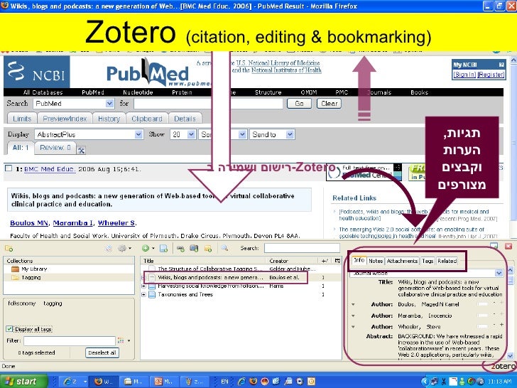The image size is (517, 388).
Task: Open the item type Journal Article dropdown
Action: [x=499, y=273]
